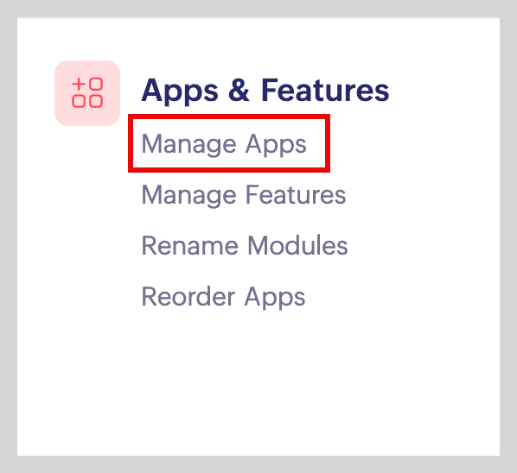Viewport: 517px width, 473px height.
Task: Click the word Reorder in Reorder Apps
Action: 188,296
